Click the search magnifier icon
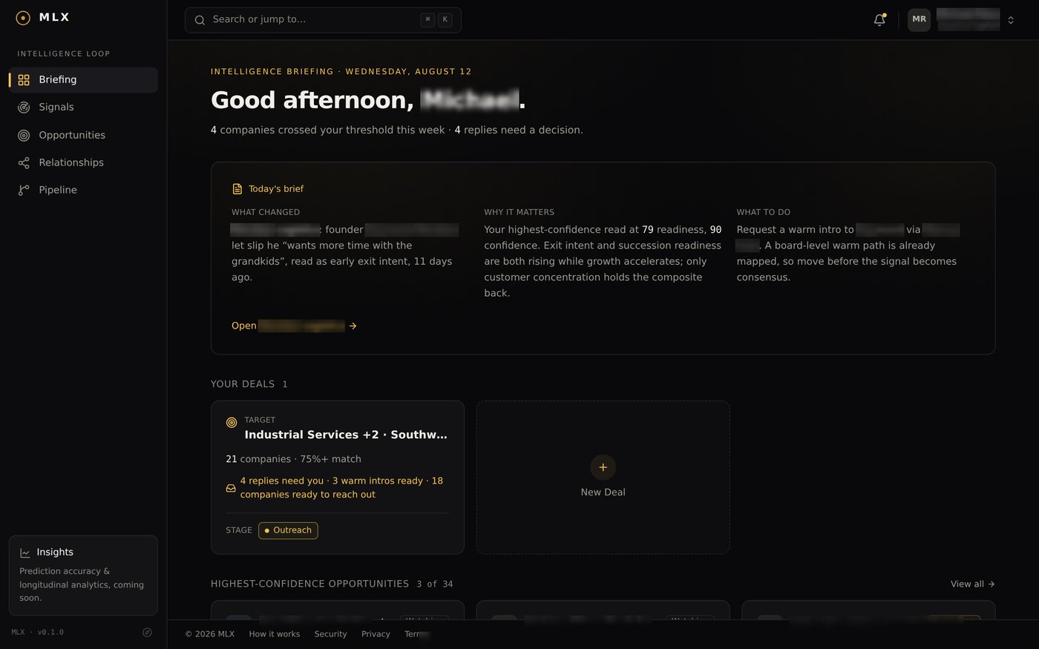The image size is (1039, 649). 200,20
